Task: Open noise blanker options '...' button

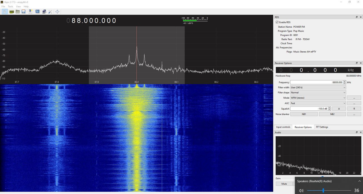Action: click(354, 114)
